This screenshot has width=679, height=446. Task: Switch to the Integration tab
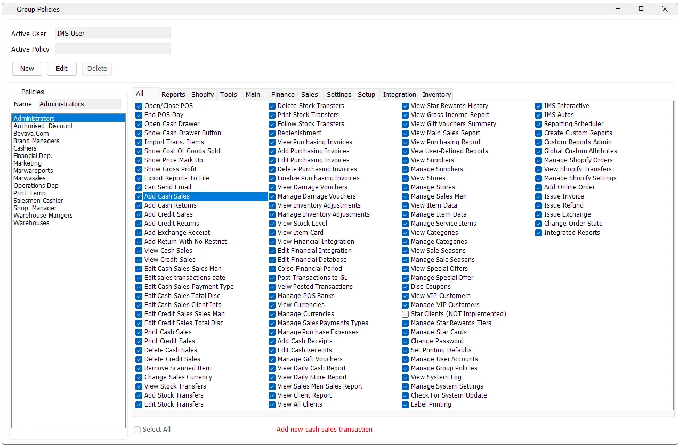tap(400, 94)
